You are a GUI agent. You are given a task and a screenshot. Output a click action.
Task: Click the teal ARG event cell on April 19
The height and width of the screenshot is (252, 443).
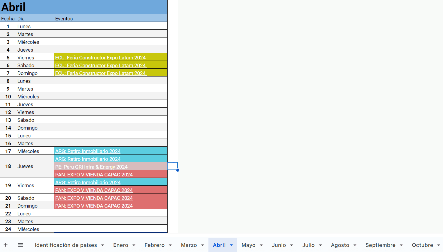88,182
